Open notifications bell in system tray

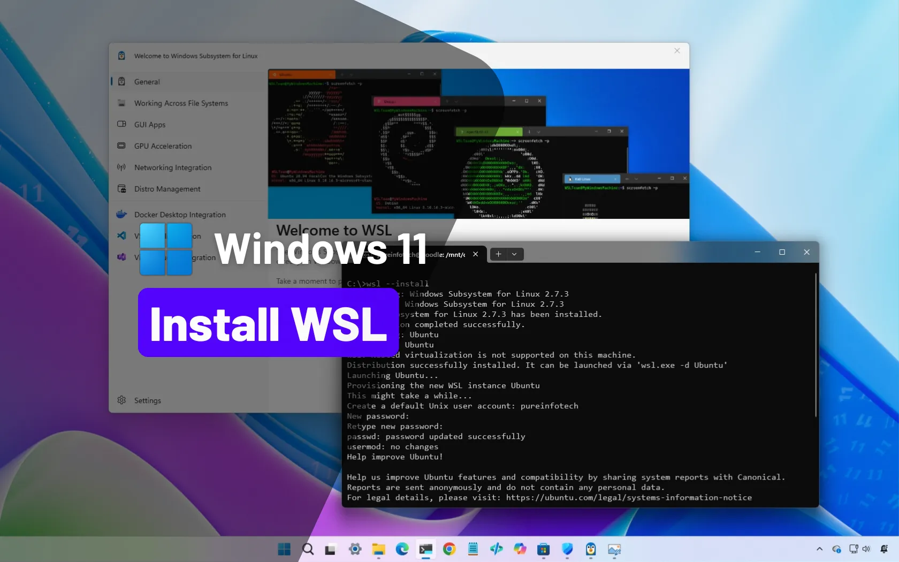point(884,549)
